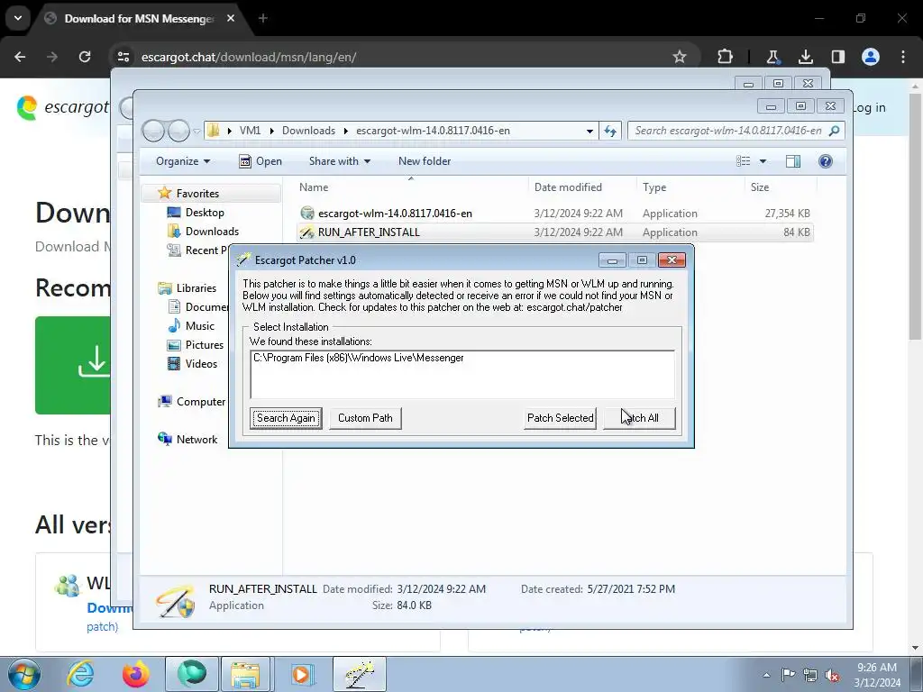Open the address bar history dropdown

(589, 131)
